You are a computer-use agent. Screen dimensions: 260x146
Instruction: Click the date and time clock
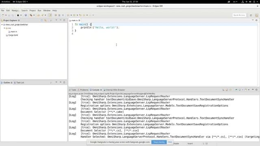click(x=130, y=2)
